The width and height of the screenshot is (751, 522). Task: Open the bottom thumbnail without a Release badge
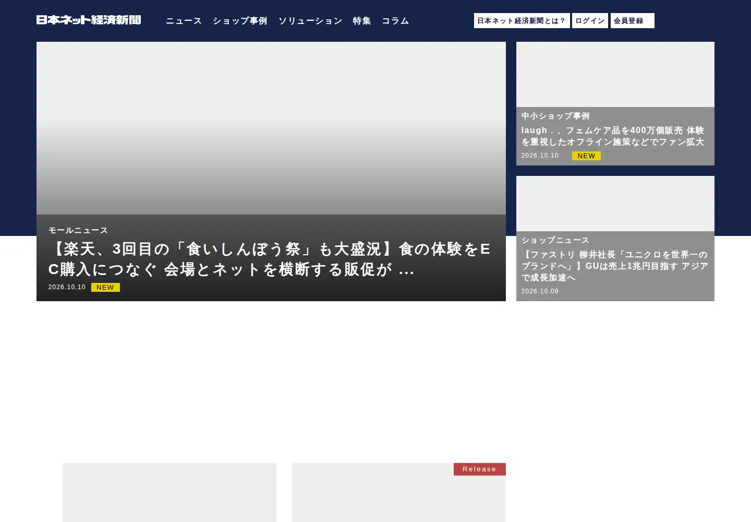tap(169, 492)
